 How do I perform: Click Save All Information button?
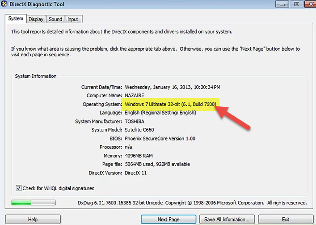(227, 219)
